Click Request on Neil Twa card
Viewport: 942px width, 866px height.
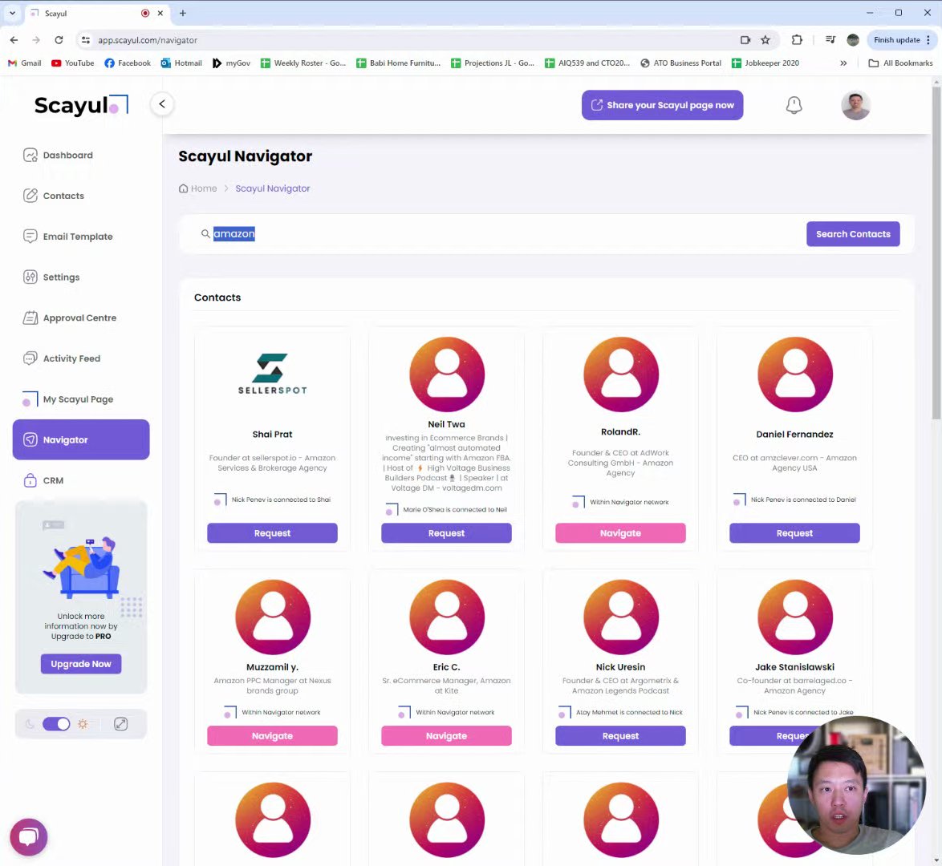(446, 533)
